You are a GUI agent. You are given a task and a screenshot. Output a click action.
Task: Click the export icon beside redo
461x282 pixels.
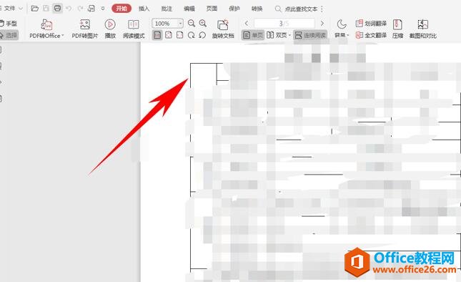tap(91, 9)
